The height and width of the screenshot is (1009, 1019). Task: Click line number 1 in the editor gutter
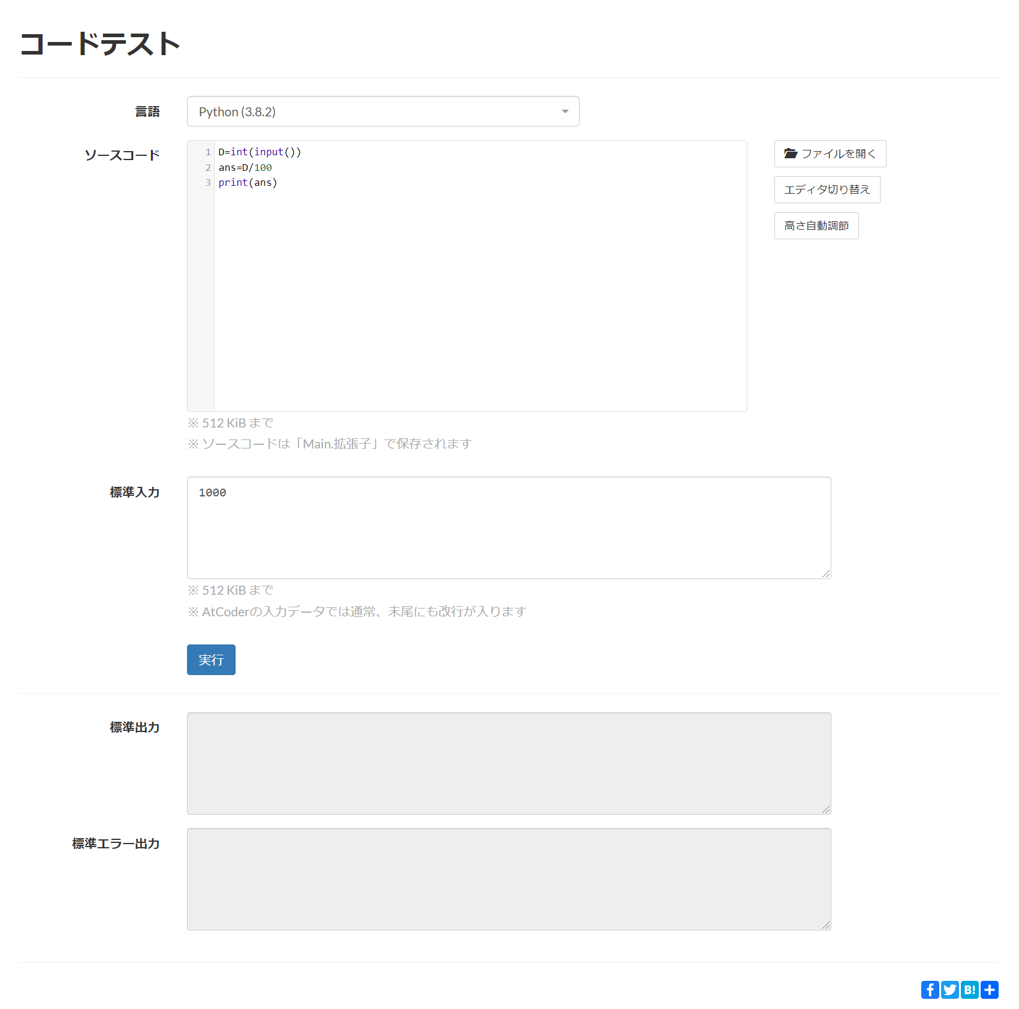click(x=208, y=152)
